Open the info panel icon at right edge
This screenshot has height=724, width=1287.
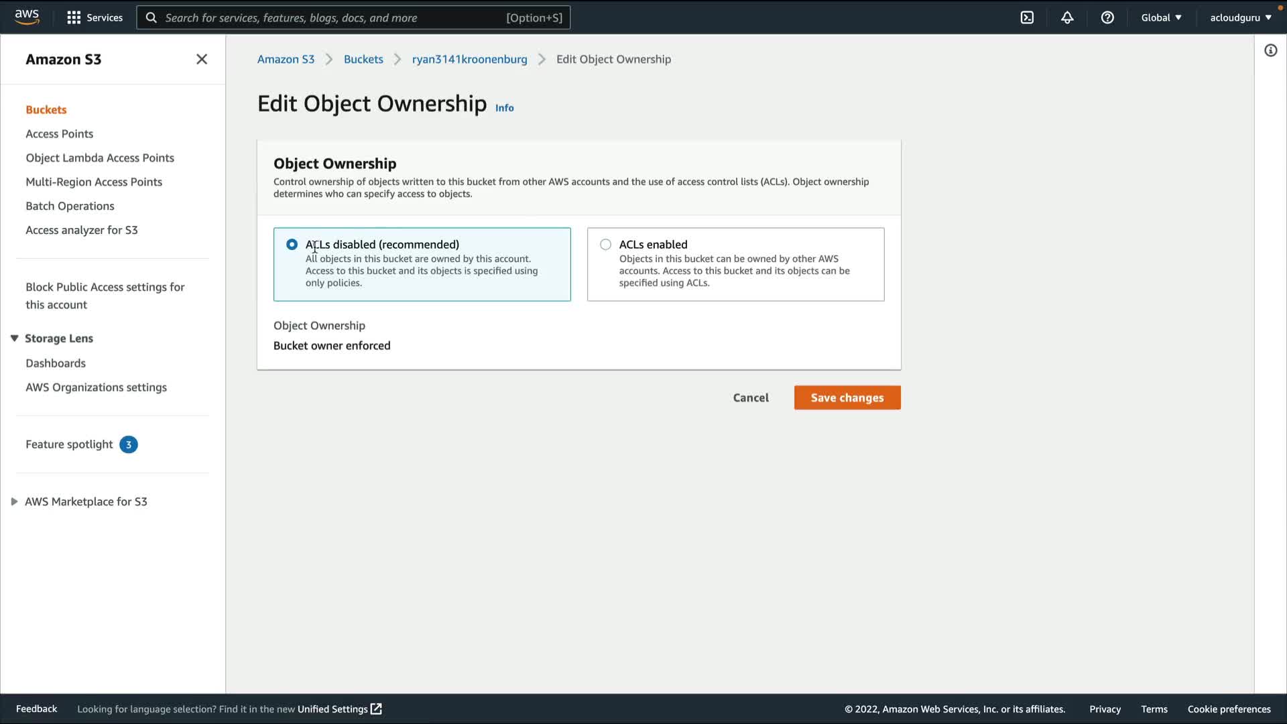pos(1270,50)
